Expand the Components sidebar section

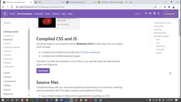(10, 81)
